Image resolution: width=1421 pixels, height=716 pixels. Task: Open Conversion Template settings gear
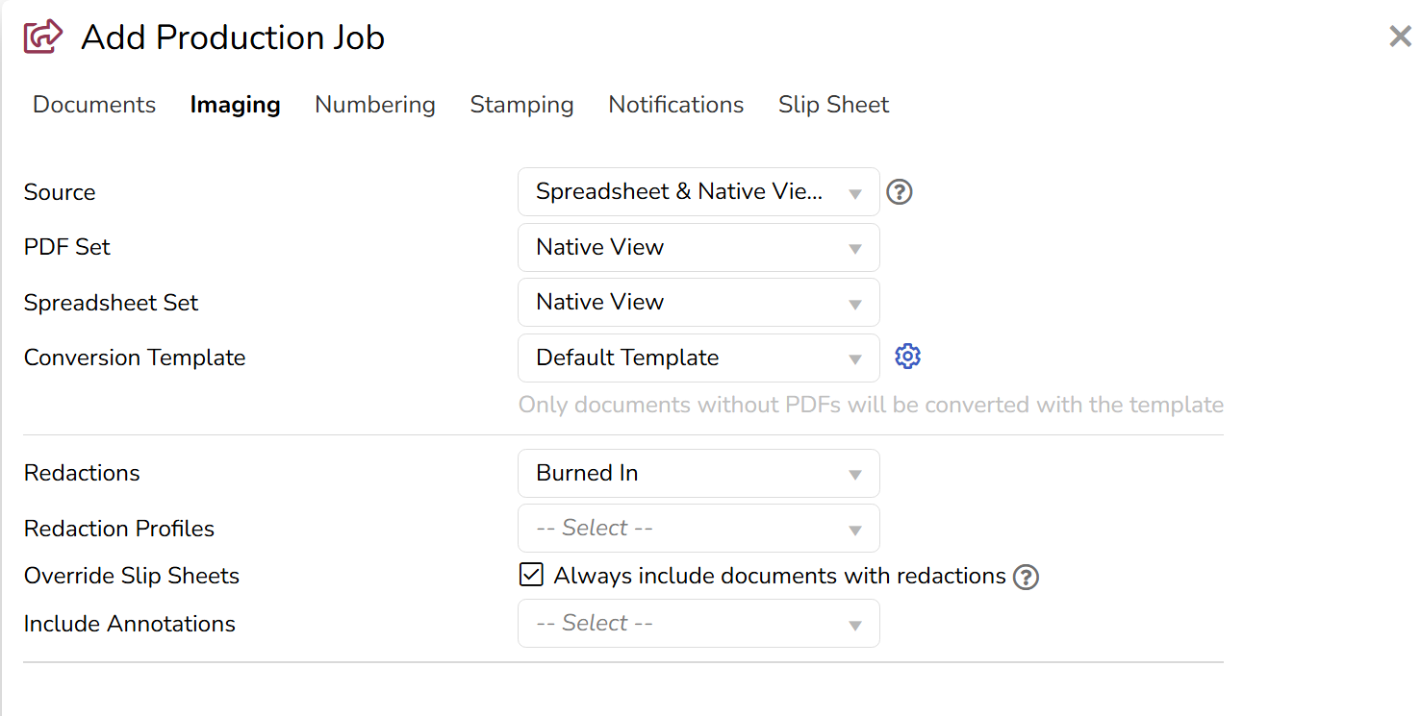coord(907,357)
